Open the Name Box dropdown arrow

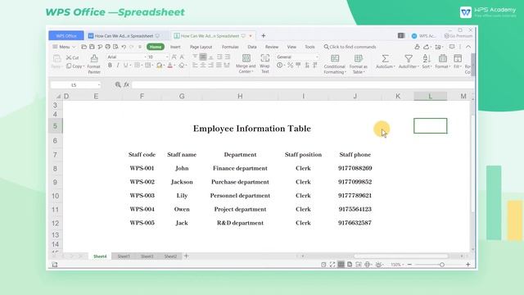pyautogui.click(x=99, y=85)
